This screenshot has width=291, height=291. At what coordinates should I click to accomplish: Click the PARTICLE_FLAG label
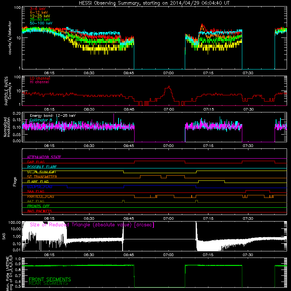click(41, 196)
